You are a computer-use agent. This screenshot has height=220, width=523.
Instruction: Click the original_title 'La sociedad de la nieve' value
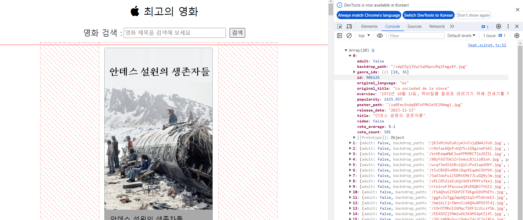pyautogui.click(x=421, y=88)
